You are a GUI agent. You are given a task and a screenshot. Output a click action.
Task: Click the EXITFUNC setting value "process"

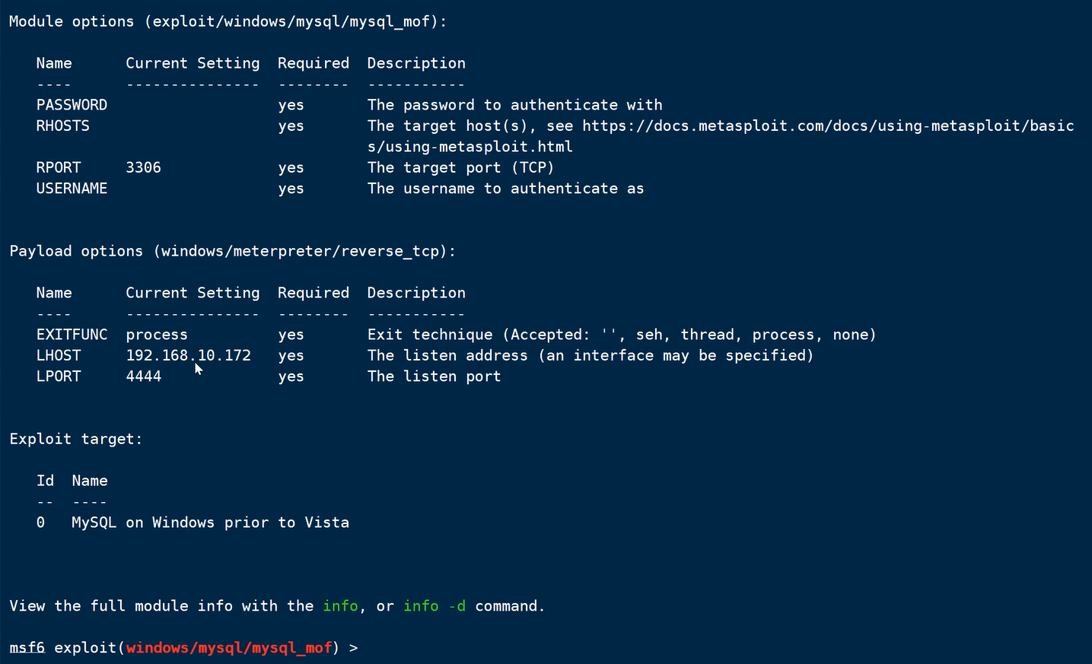pos(157,335)
